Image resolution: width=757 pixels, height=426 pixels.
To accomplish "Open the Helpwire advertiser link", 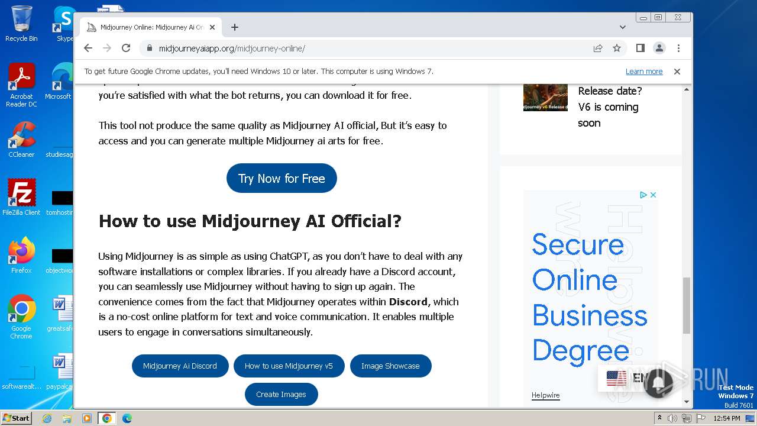I will pos(545,395).
